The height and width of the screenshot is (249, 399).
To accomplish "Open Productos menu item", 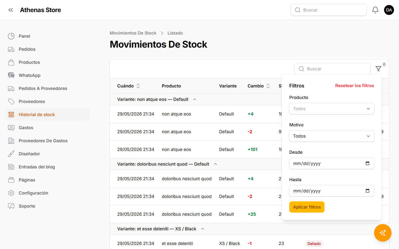I will [x=47, y=62].
